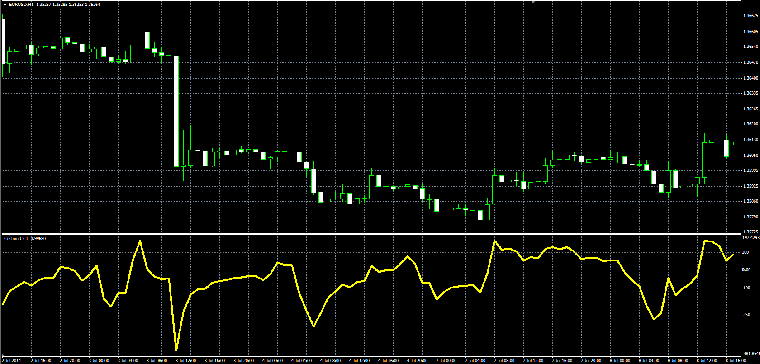Click the 8 Jul 12:00 time axis label
Viewport: 760px width, 364px height.
707,361
